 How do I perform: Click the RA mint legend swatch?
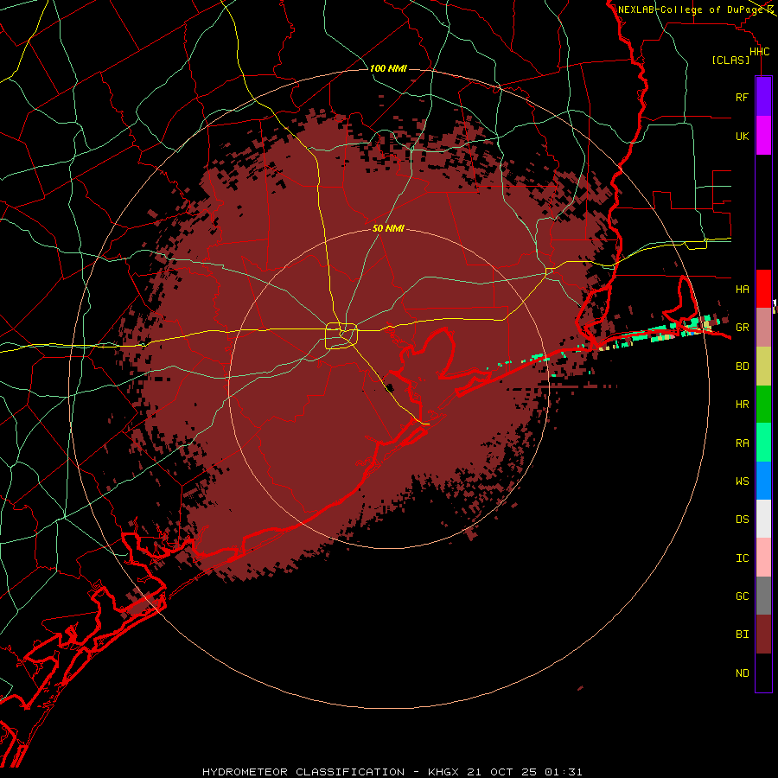point(763,443)
